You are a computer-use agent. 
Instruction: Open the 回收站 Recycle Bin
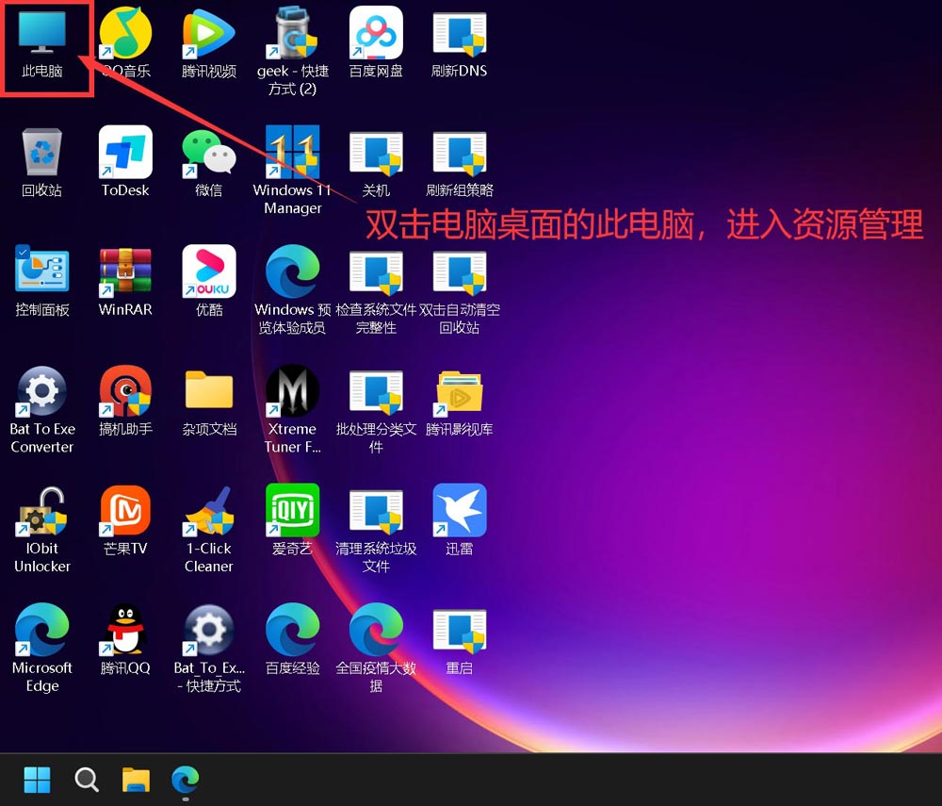point(41,156)
